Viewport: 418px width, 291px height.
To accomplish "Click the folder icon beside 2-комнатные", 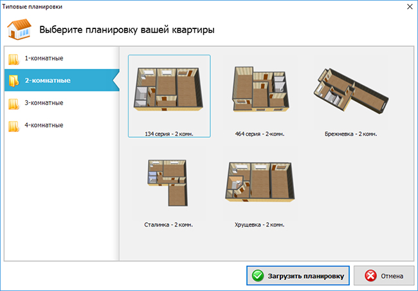I will [14, 80].
